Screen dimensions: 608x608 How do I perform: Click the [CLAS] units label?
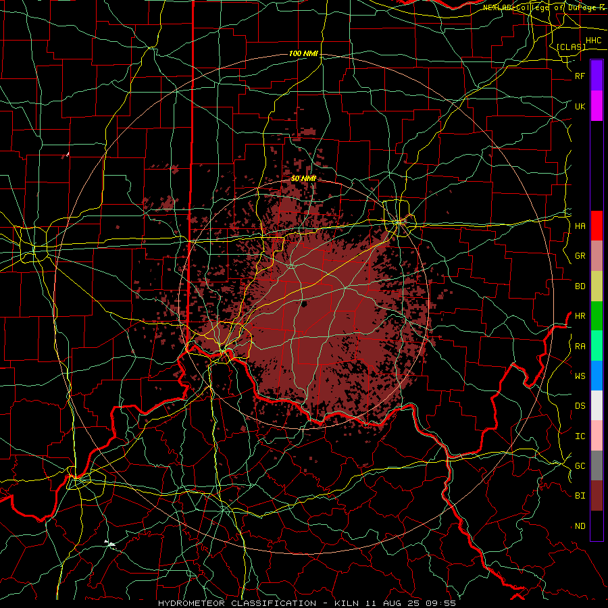tap(571, 47)
